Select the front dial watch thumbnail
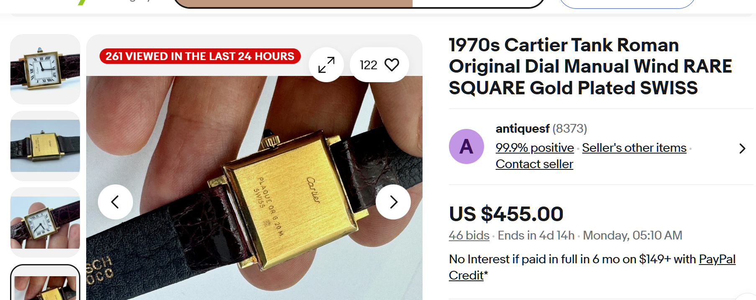756x300 pixels. pyautogui.click(x=45, y=69)
